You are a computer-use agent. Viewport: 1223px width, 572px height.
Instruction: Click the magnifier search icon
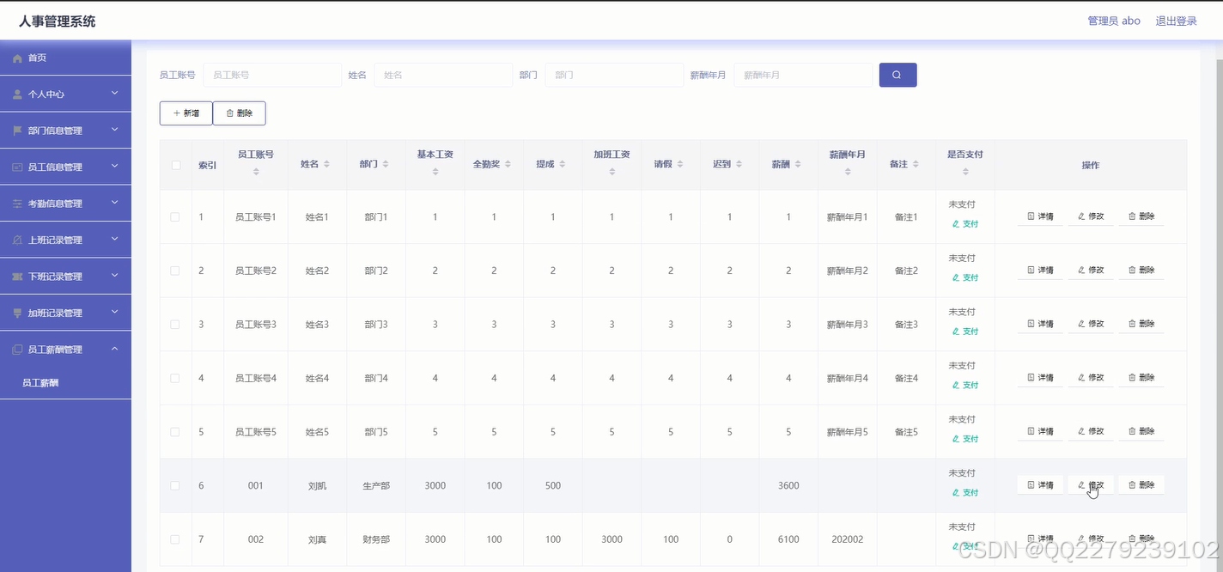click(x=897, y=75)
